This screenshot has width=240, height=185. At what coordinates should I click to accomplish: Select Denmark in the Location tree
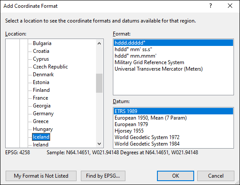click(x=43, y=75)
